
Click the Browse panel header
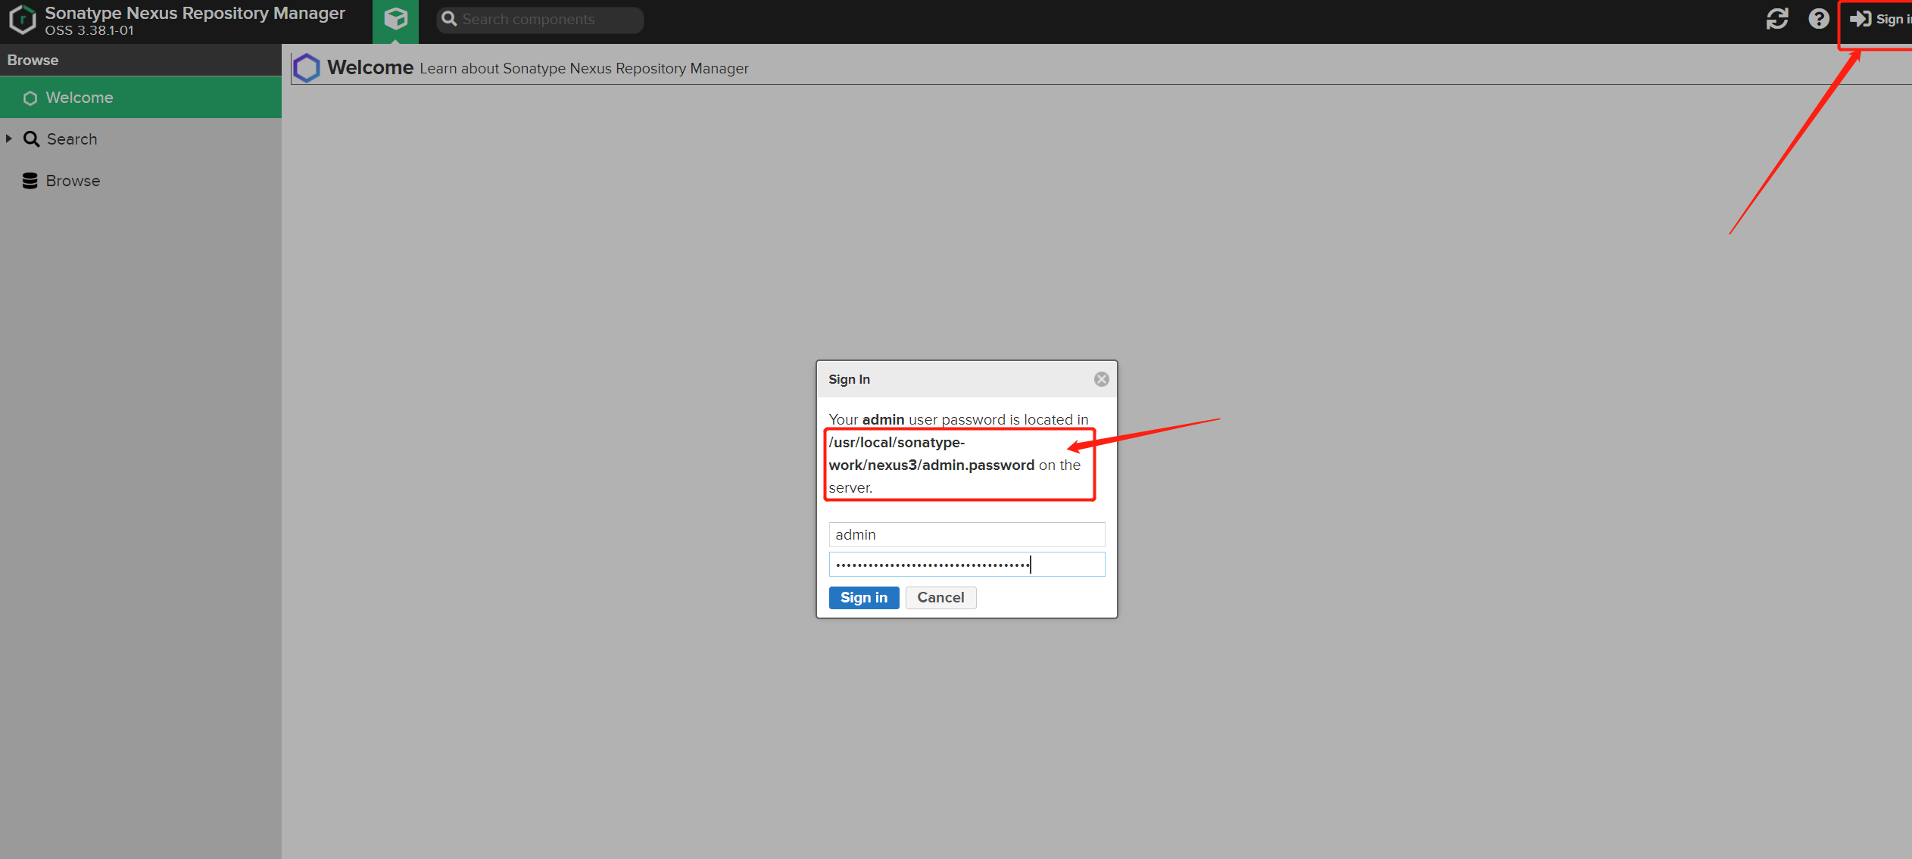click(141, 60)
